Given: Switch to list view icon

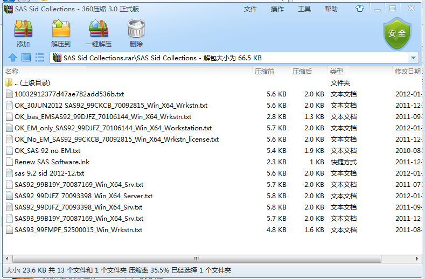Looking at the screenshot, I should [39, 58].
